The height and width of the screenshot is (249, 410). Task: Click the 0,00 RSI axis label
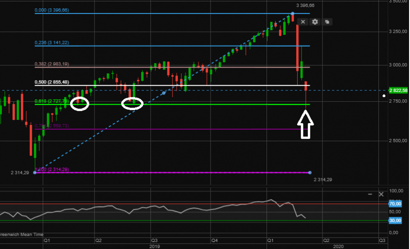point(394,233)
